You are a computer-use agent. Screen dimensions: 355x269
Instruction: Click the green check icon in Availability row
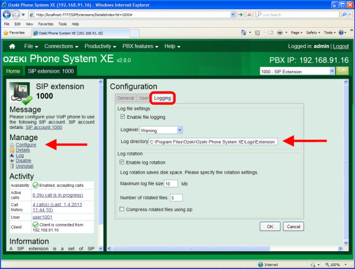click(x=35, y=185)
